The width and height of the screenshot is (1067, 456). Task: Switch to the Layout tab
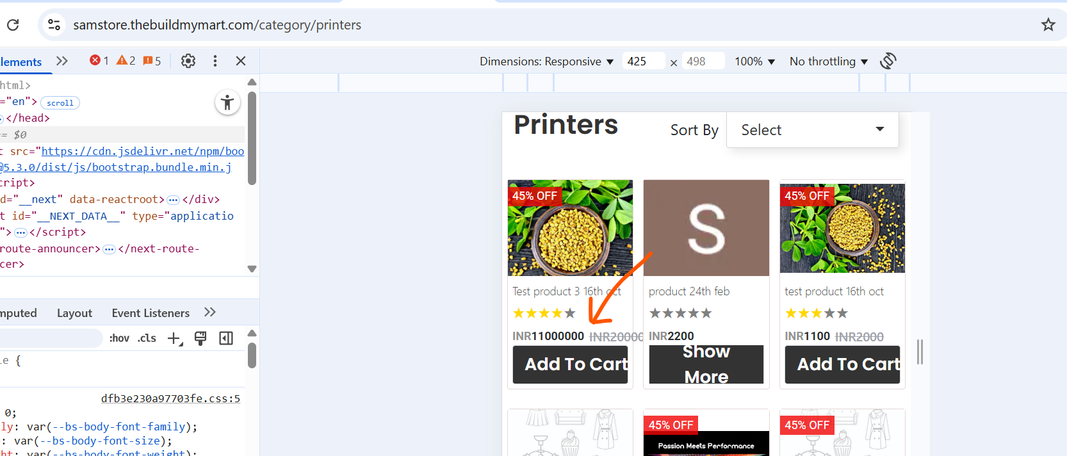tap(74, 313)
